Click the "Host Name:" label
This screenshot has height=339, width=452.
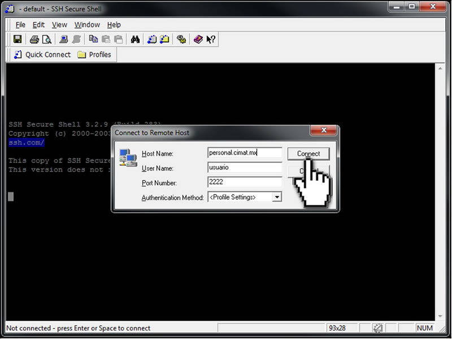[x=158, y=154]
